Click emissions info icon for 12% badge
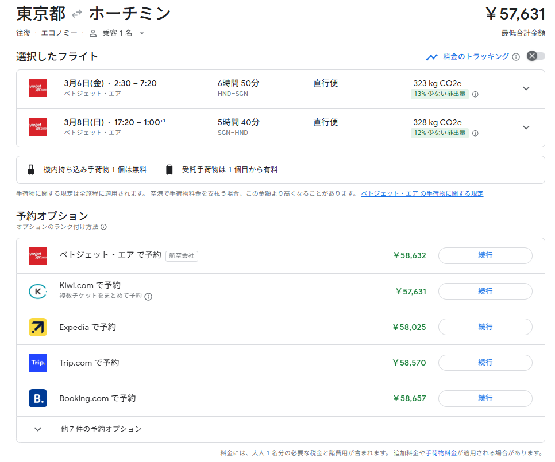 [475, 133]
